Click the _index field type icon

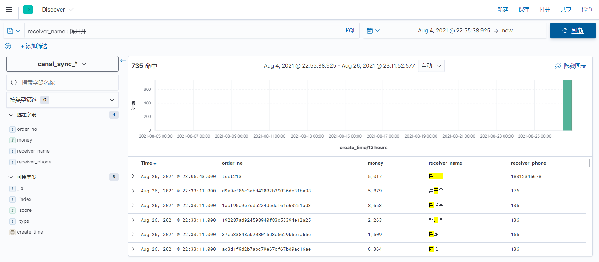[12, 200]
